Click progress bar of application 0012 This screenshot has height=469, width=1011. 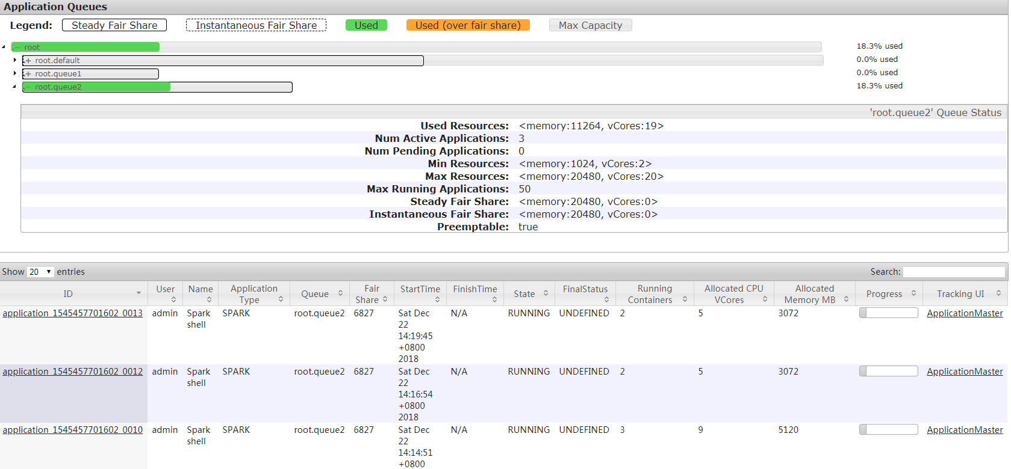click(889, 371)
